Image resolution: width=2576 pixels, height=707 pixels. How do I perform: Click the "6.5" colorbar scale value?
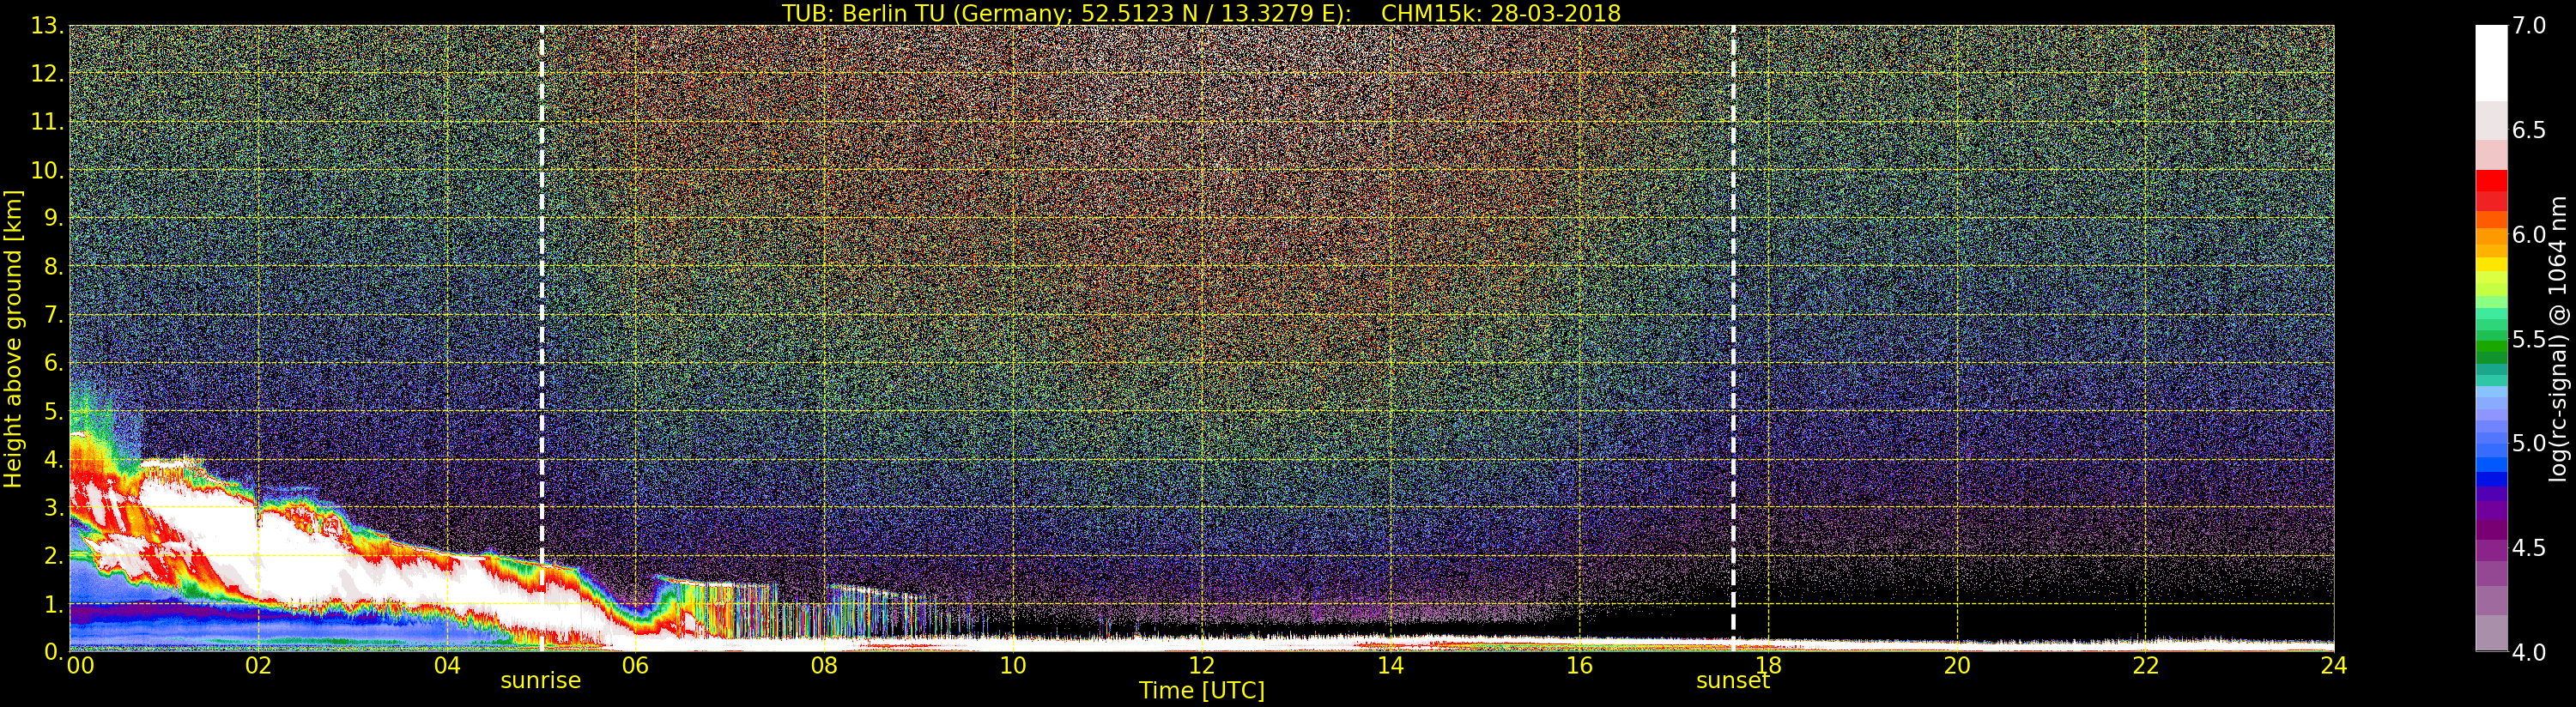pyautogui.click(x=2529, y=130)
